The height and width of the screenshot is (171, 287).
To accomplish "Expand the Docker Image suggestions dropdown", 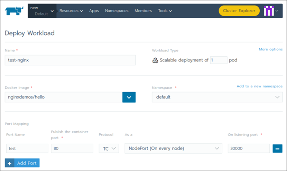I will pos(129,97).
